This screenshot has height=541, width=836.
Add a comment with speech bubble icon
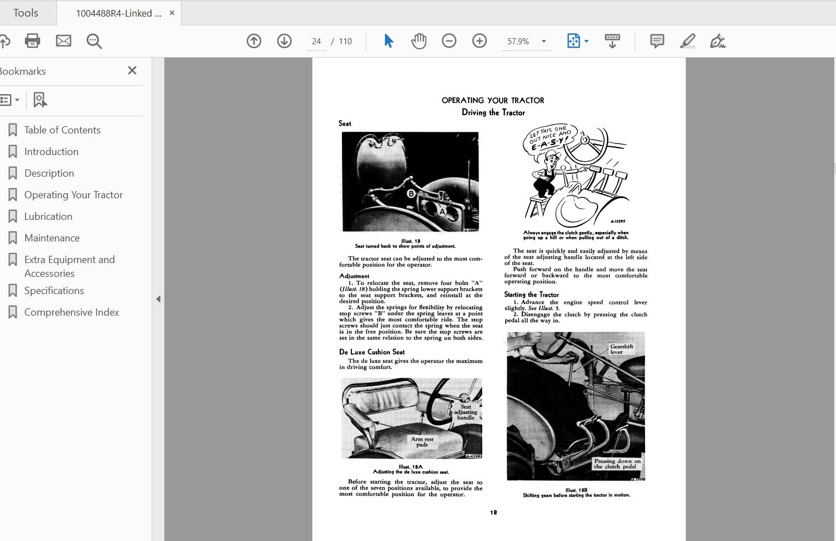pyautogui.click(x=657, y=41)
